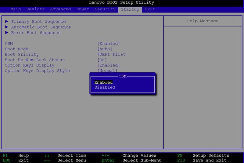Click the Enter Select Sub-Menu hint
Viewport: 244px width, 163px height.
[131, 160]
